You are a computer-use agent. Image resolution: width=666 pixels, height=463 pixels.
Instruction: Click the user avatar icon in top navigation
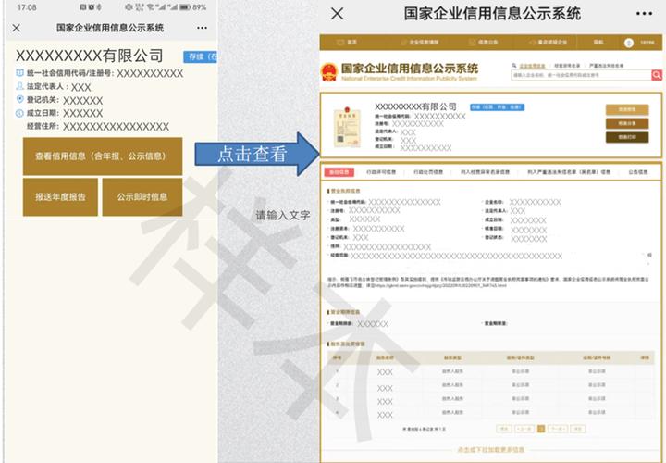click(x=629, y=43)
